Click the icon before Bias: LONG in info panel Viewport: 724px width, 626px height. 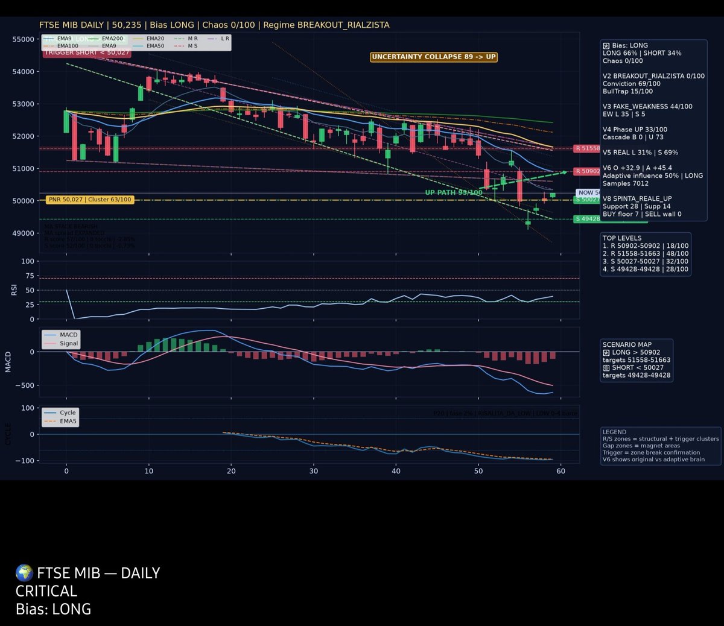(606, 46)
